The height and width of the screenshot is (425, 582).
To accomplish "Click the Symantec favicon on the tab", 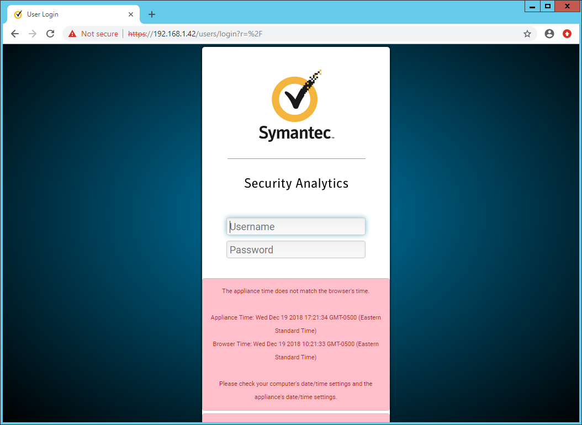I will tap(18, 14).
